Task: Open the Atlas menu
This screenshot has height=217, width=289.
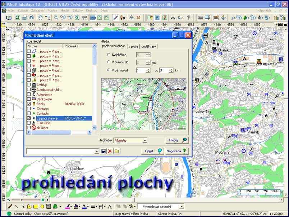Action: point(11,10)
